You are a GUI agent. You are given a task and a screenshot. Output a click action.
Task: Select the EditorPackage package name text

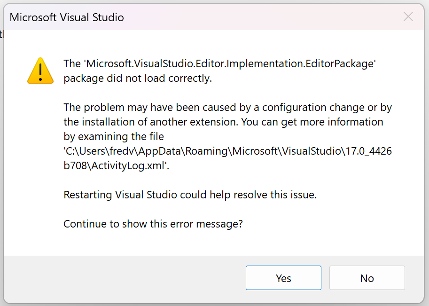tap(220, 63)
